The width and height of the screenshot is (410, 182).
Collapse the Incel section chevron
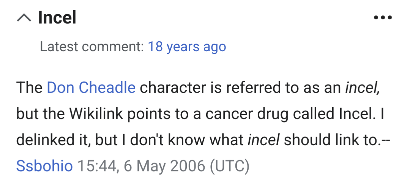(x=25, y=18)
